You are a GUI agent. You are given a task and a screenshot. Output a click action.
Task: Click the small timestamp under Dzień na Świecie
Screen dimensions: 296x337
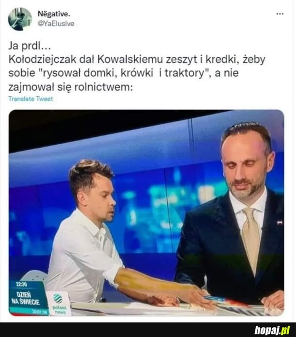click(38, 311)
